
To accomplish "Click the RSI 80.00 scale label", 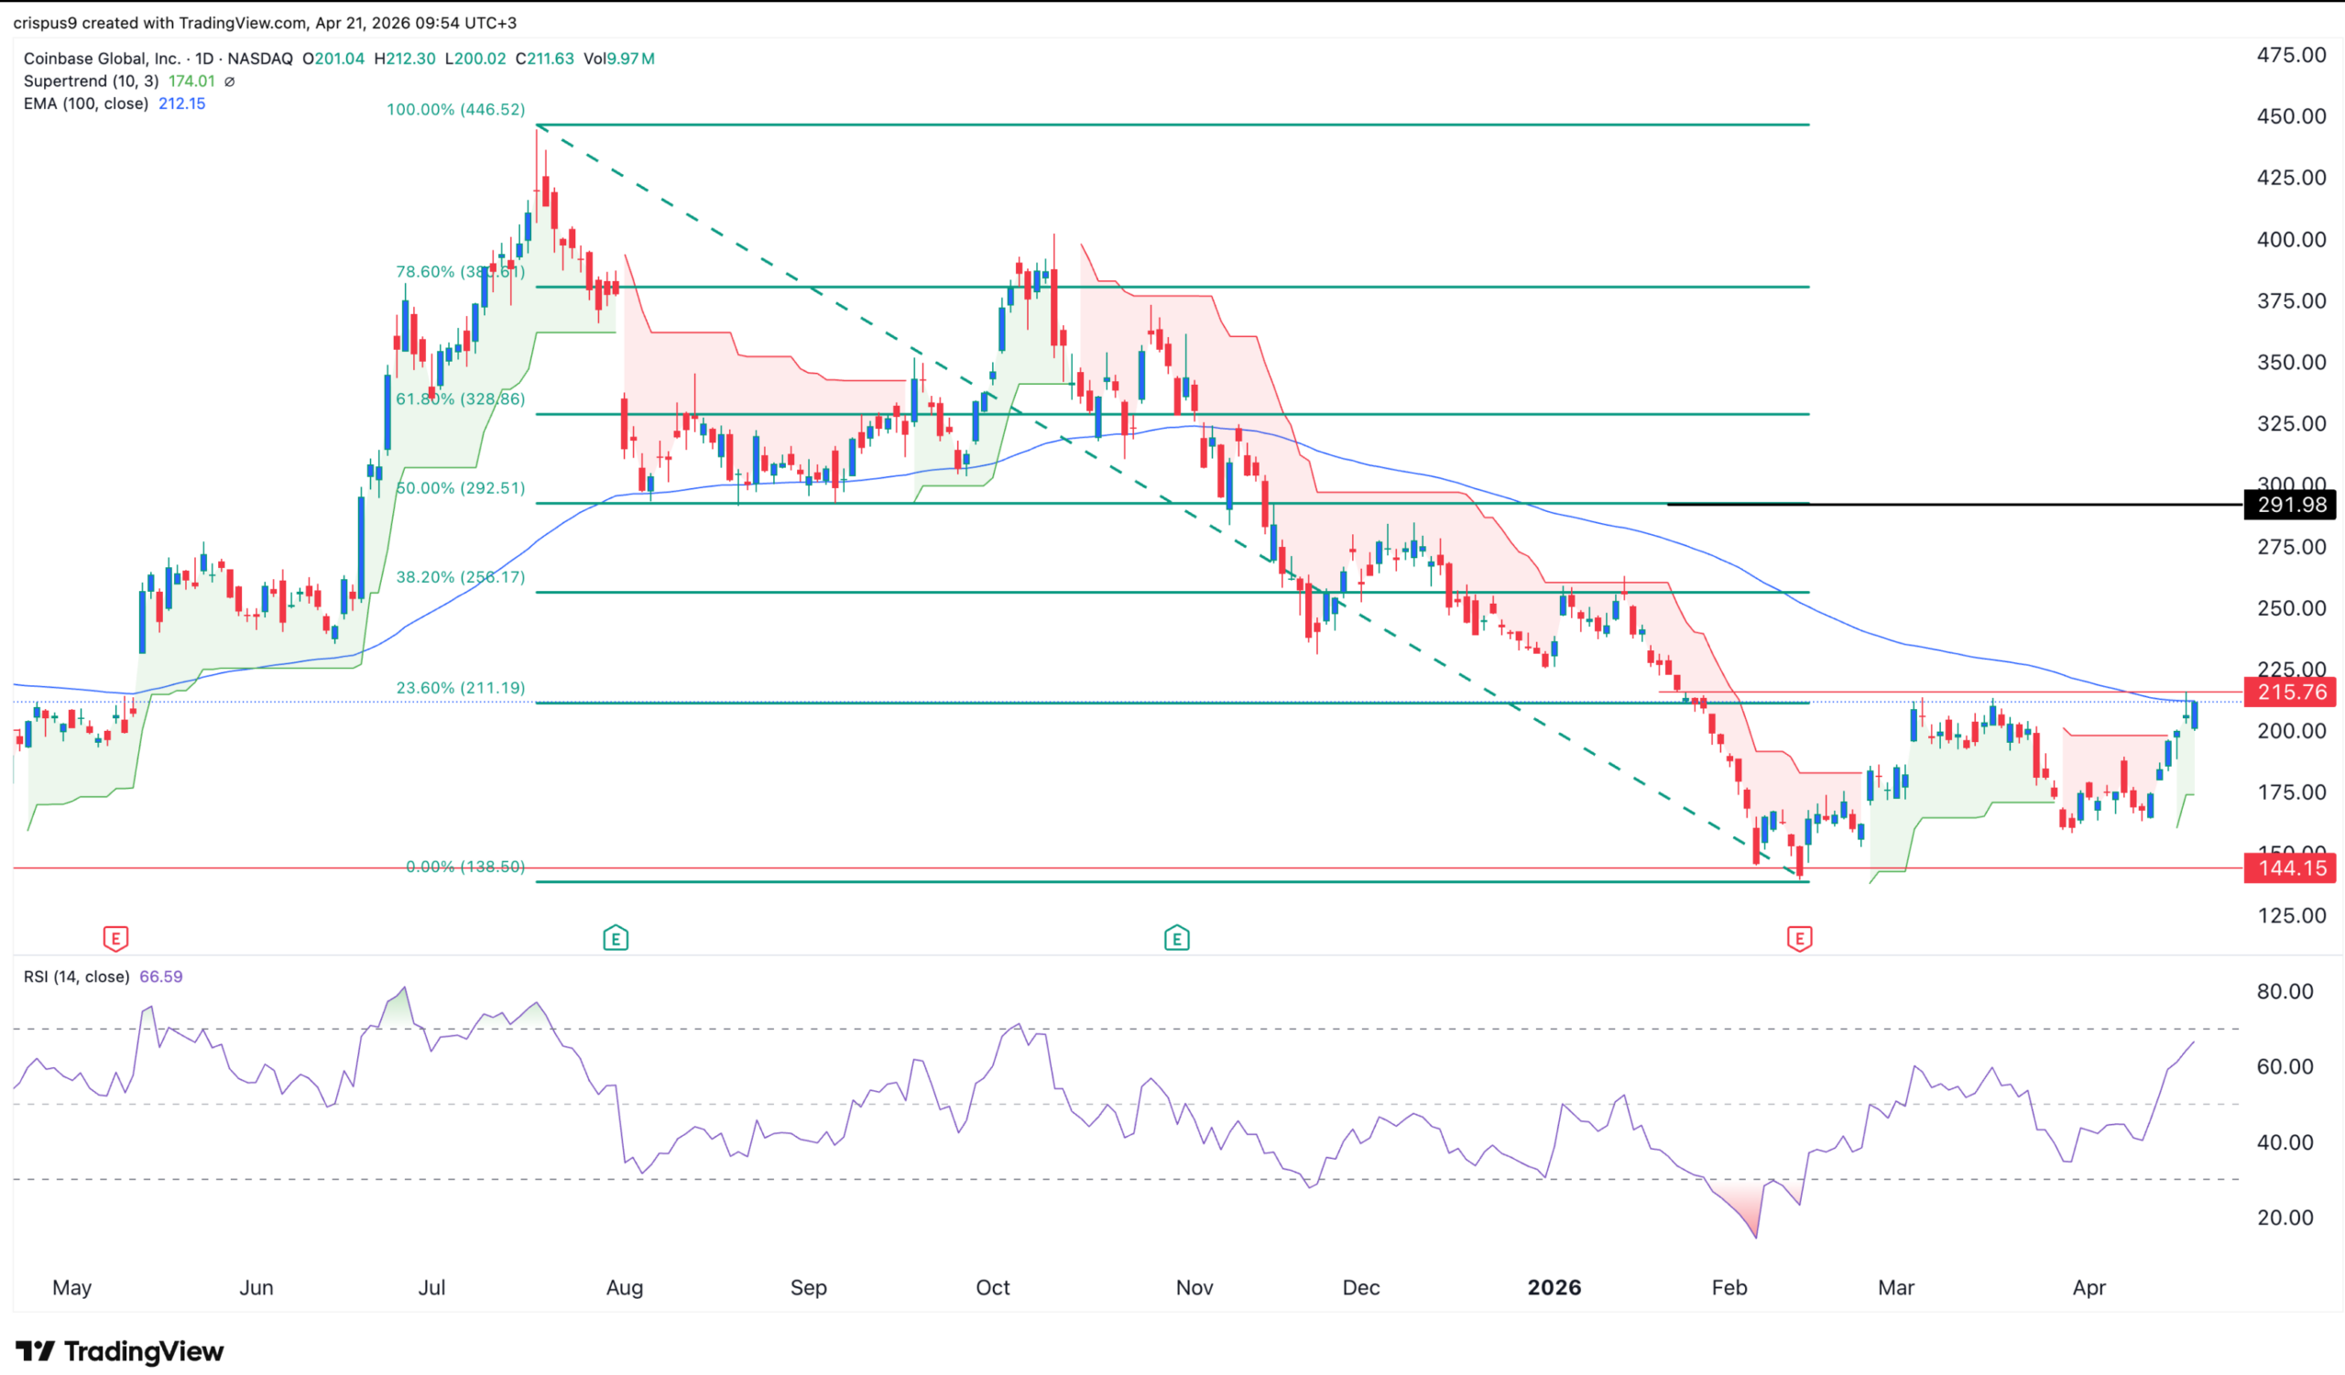I will click(2285, 991).
